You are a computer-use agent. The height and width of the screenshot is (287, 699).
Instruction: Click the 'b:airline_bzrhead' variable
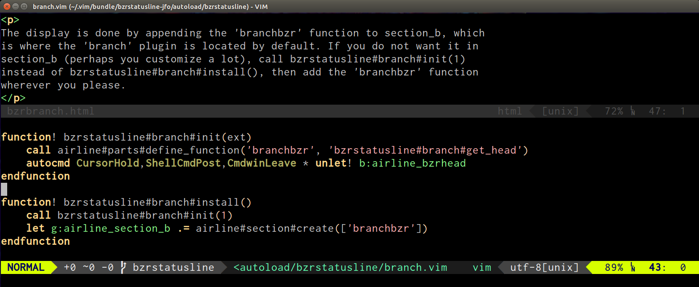(x=412, y=163)
